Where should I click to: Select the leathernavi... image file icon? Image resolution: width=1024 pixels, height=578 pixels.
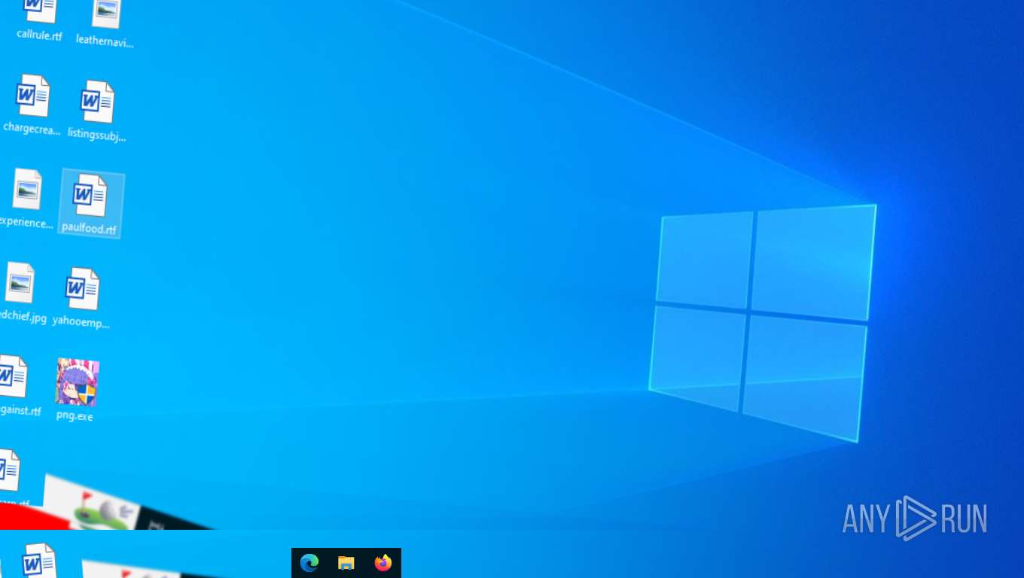coord(105,14)
